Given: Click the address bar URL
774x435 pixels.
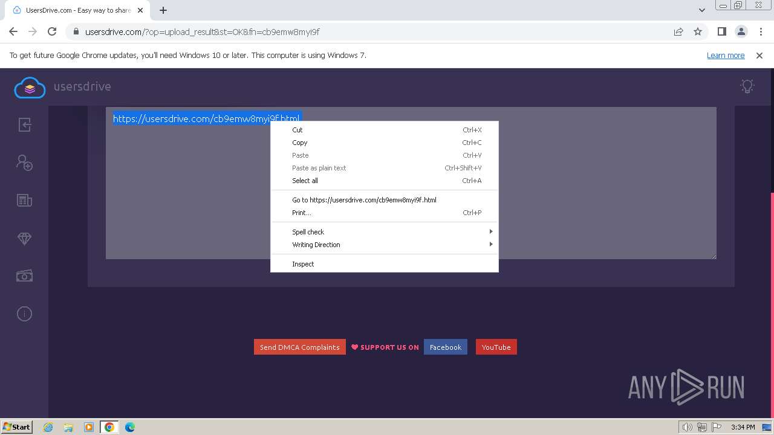Looking at the screenshot, I should tap(203, 32).
